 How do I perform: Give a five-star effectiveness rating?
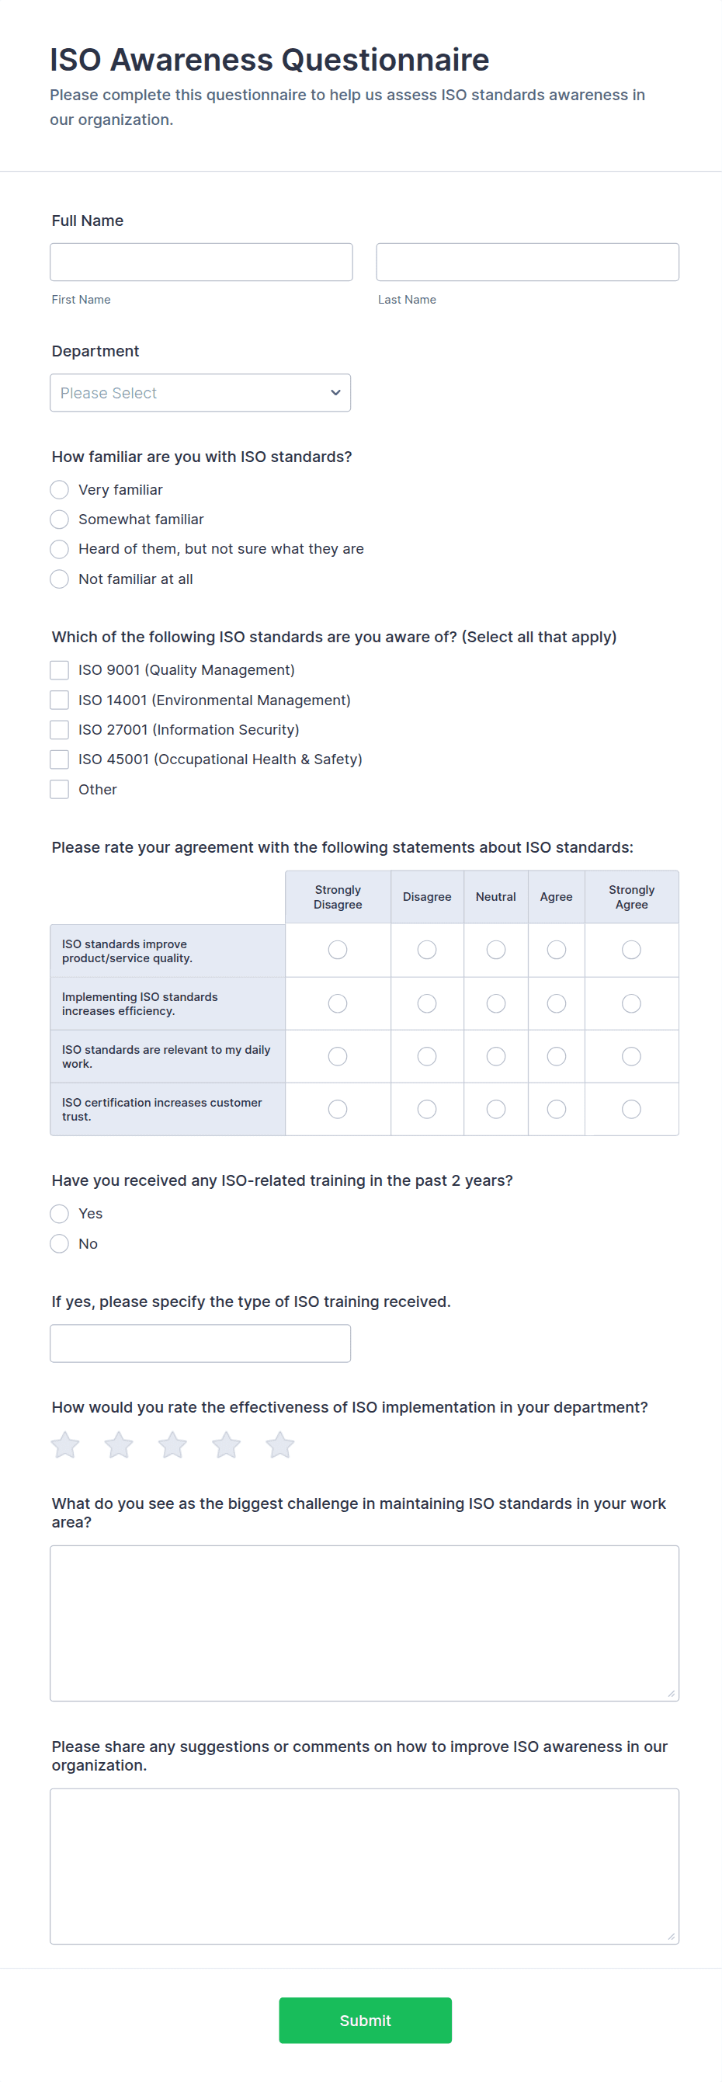[280, 1444]
